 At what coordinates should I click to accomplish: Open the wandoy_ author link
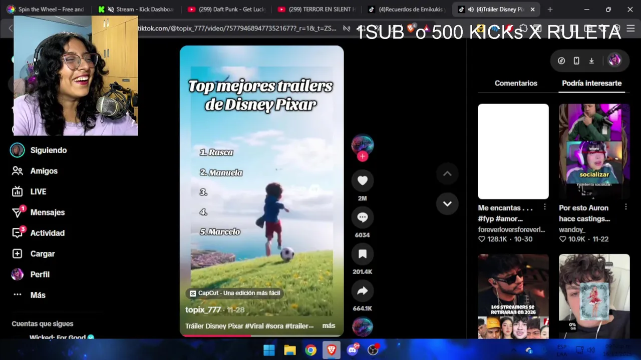[x=572, y=229]
